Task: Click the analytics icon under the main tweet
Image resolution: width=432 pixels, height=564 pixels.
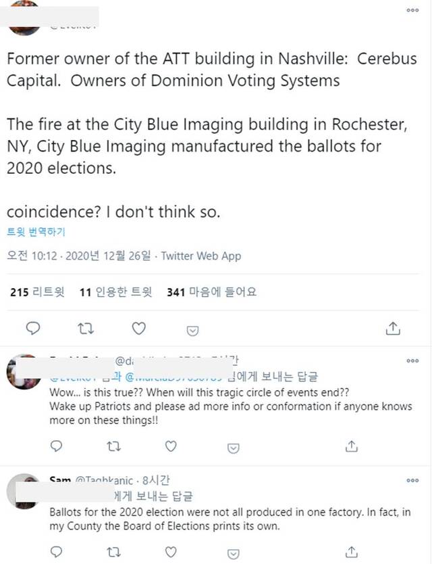Action: 192,330
